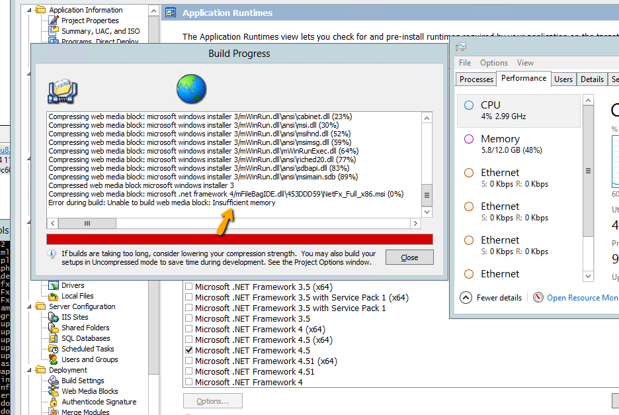Collapse the Application Information tree node
This screenshot has height=415, width=619.
(x=29, y=10)
